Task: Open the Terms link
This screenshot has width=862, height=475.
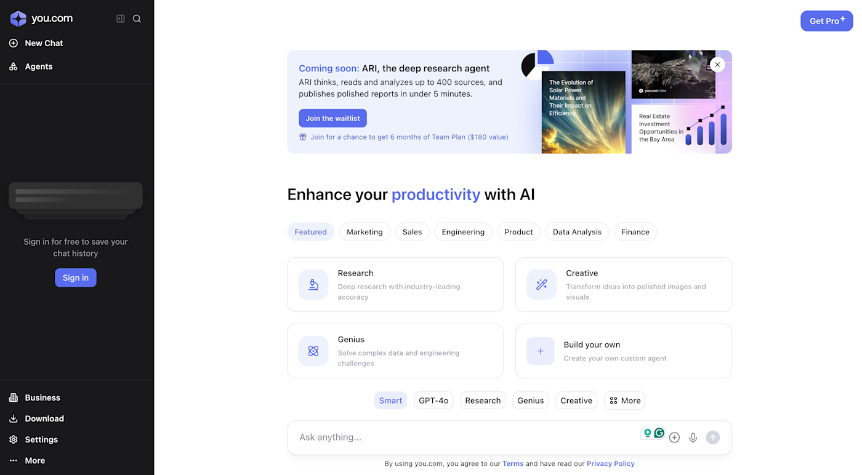Action: (x=513, y=464)
